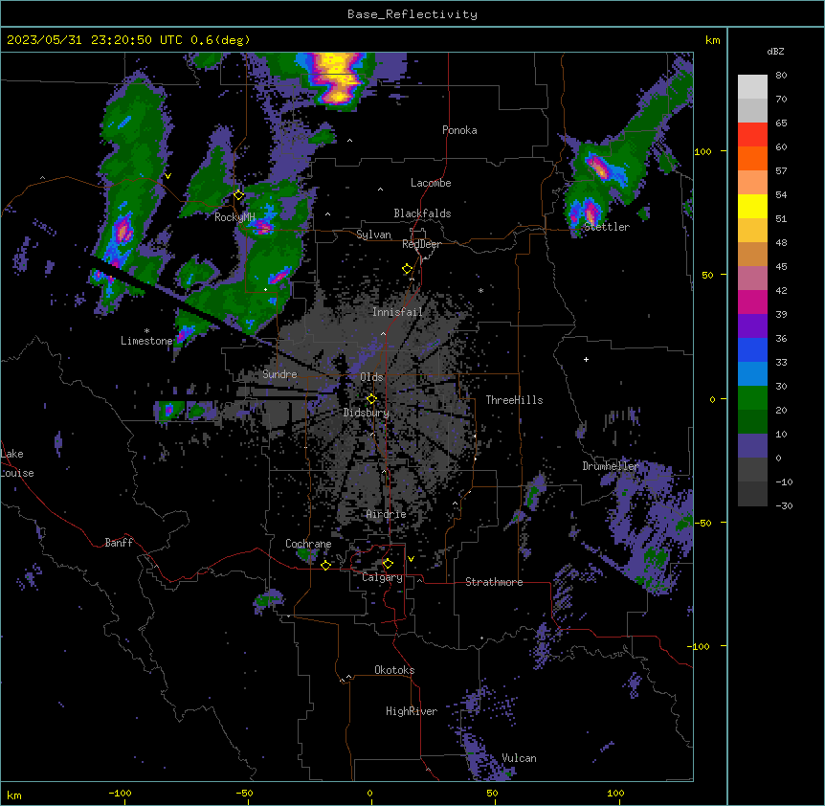Select the yellow diamond marker between Olds and Didsbury
This screenshot has width=825, height=806.
pyautogui.click(x=372, y=399)
